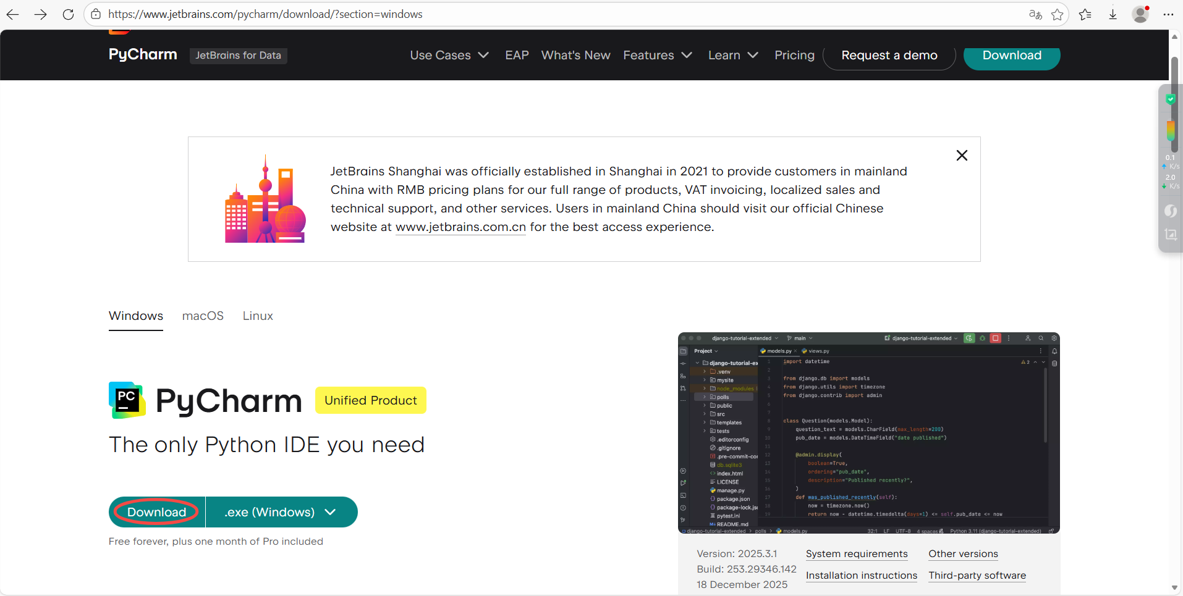Open the .exe (Windows) installer format dropdown
The image size is (1183, 596).
[x=281, y=512]
